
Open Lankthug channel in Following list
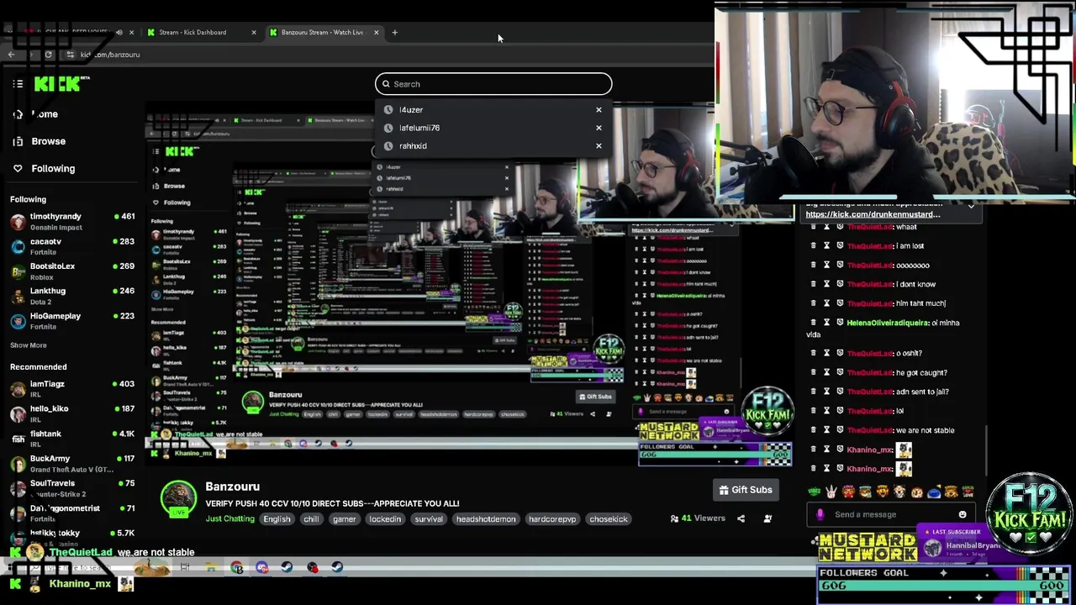click(x=72, y=296)
